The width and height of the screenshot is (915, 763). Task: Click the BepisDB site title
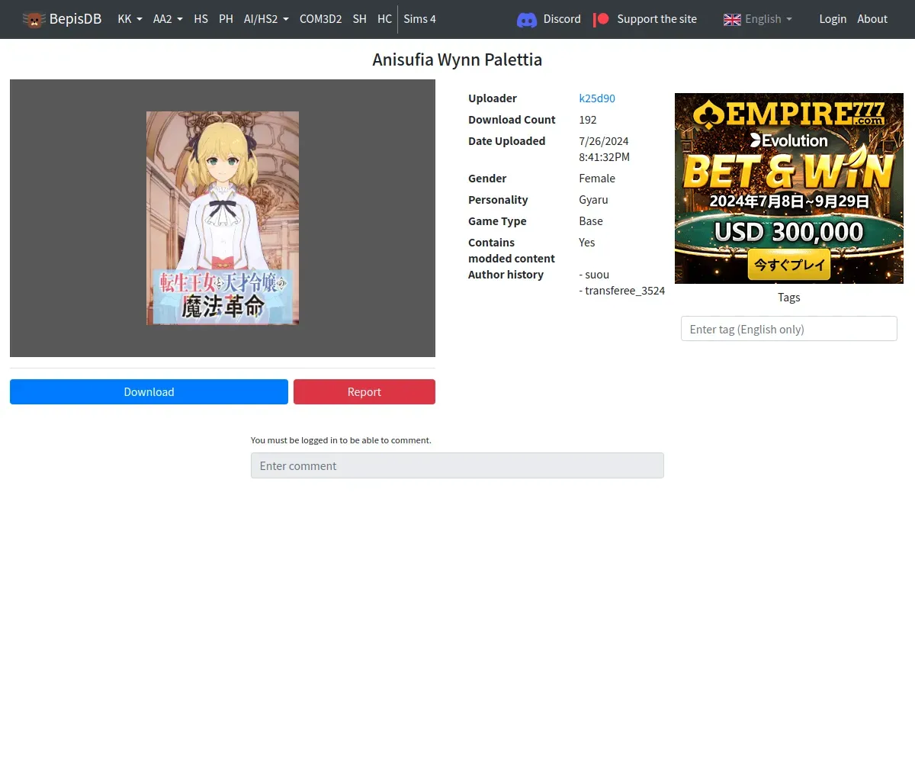[x=75, y=19]
